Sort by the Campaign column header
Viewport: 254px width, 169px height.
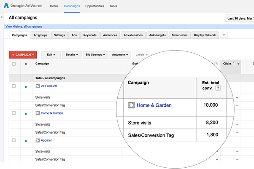[x=42, y=64]
